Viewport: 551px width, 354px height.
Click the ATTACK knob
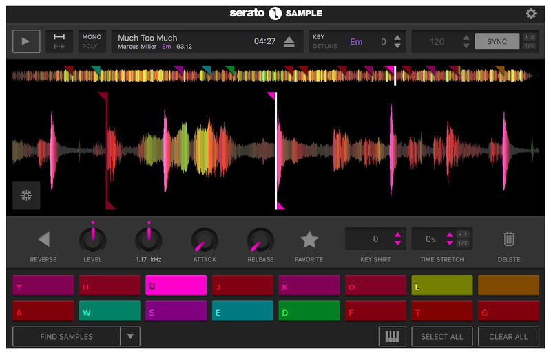(205, 241)
